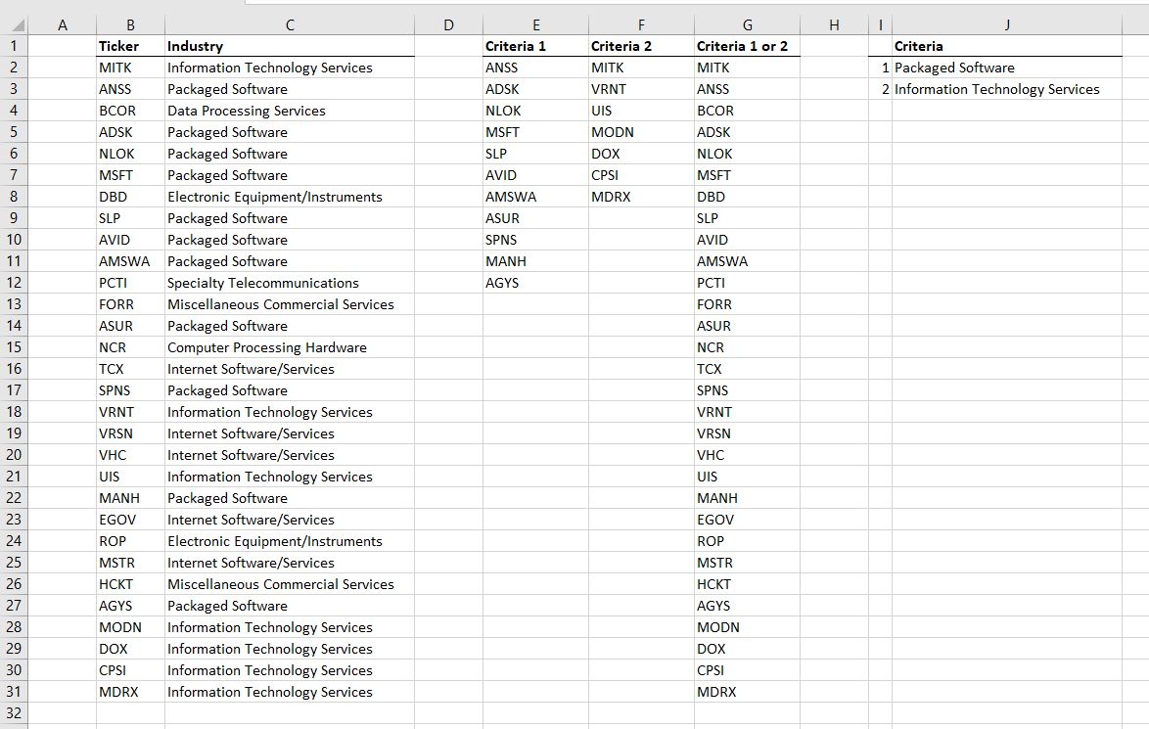Click VRSN in the Ticker column
1149x729 pixels.
[130, 433]
